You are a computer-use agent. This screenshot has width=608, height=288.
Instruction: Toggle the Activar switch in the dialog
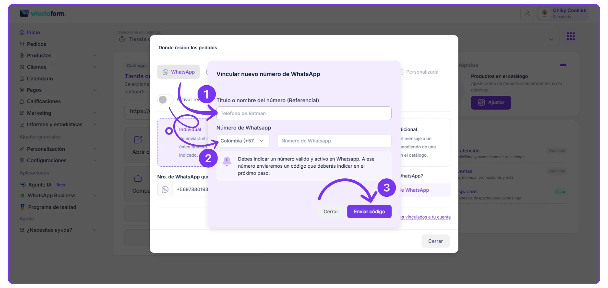[x=165, y=100]
